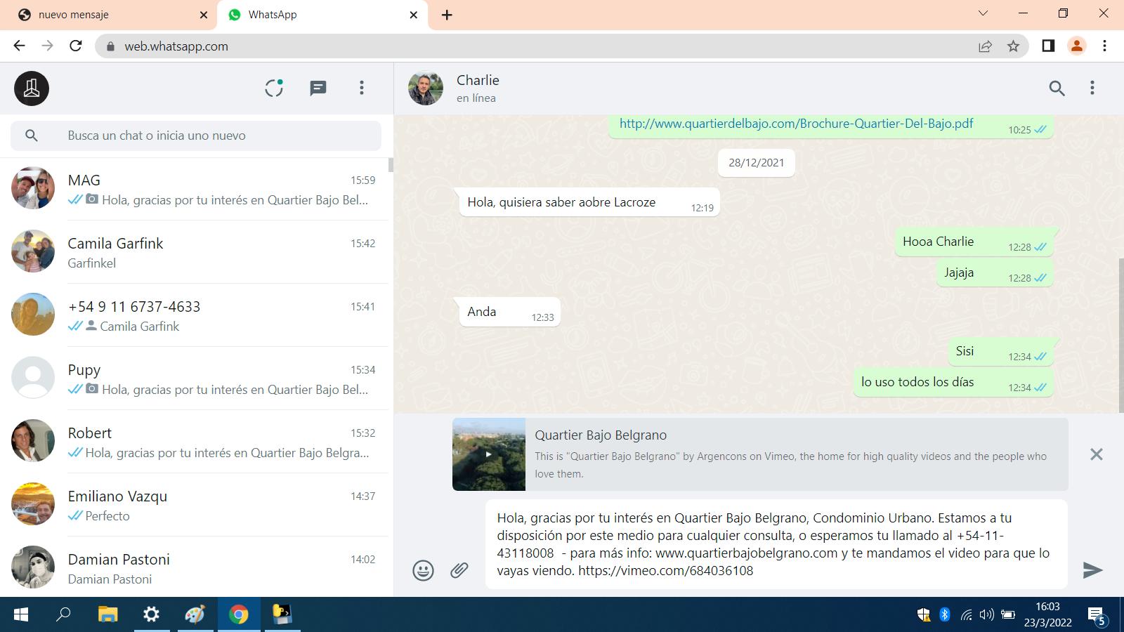Bookmark this page with star icon
Screen dimensions: 1124x632
tap(1013, 46)
